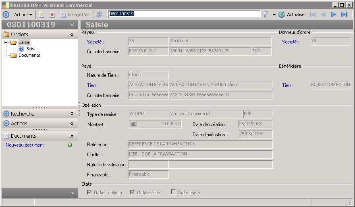The image size is (355, 207).
Task: Toggle the Ordre rejeté checkbox
Action: (x=173, y=192)
